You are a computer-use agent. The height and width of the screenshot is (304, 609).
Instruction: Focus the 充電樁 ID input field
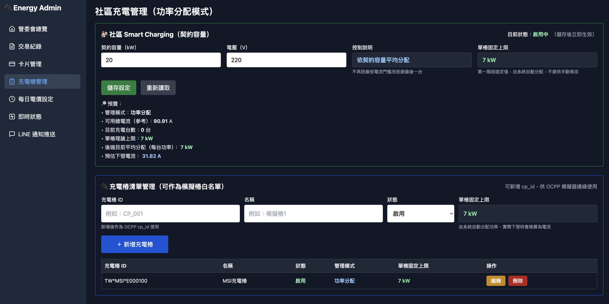[171, 213]
